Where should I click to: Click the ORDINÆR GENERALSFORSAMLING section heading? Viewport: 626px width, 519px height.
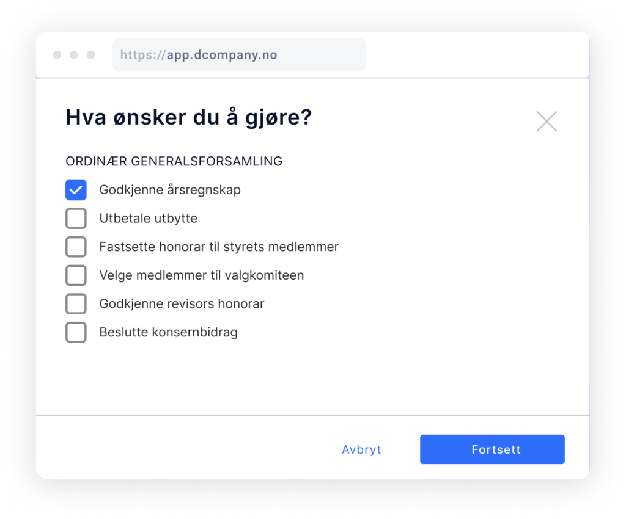[x=174, y=161]
